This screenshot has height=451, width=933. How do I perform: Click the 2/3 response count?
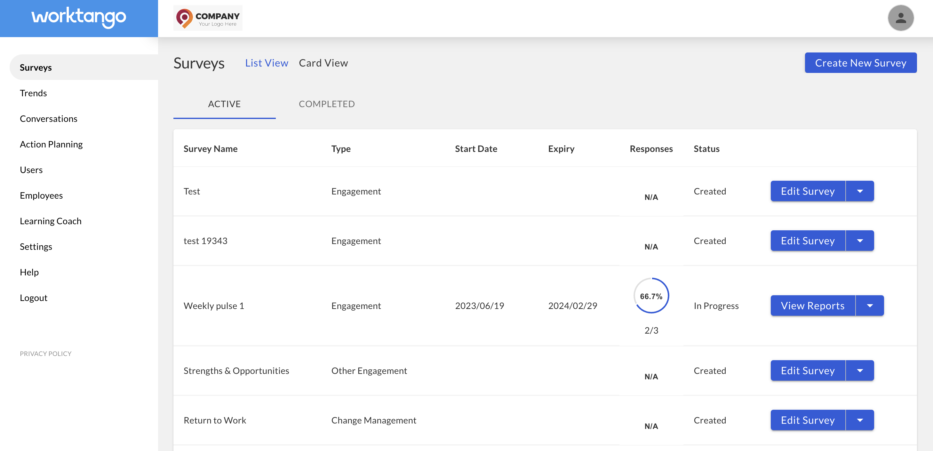(x=651, y=330)
